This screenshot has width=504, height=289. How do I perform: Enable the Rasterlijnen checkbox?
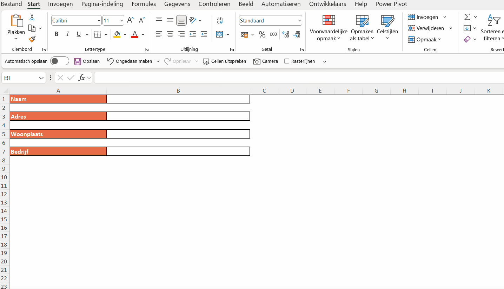pos(287,61)
